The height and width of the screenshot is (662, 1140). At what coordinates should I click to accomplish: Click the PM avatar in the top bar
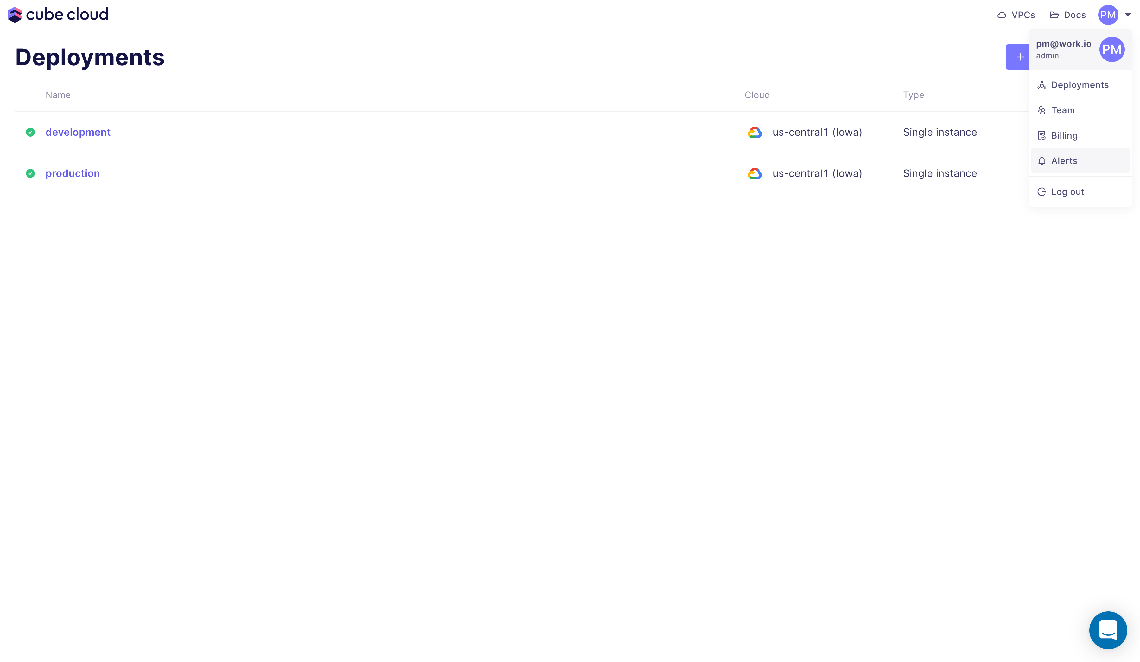tap(1108, 15)
